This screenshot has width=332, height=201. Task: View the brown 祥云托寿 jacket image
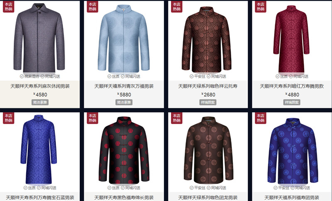[x=207, y=39]
